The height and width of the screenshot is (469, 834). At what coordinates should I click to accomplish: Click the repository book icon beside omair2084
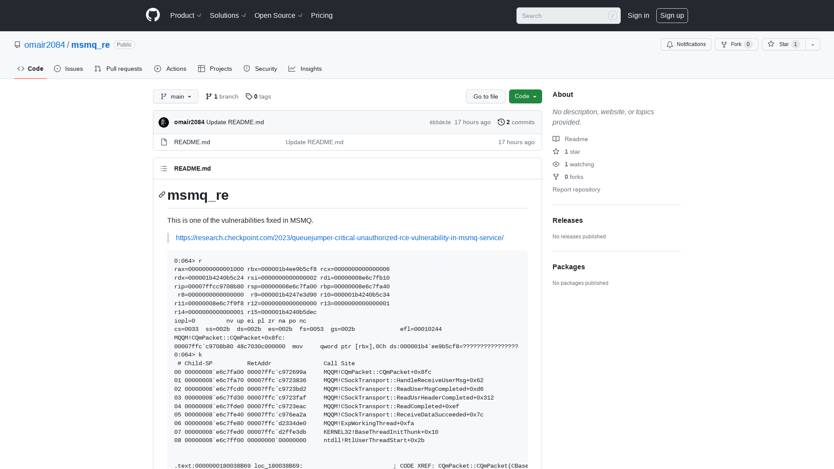click(x=17, y=45)
